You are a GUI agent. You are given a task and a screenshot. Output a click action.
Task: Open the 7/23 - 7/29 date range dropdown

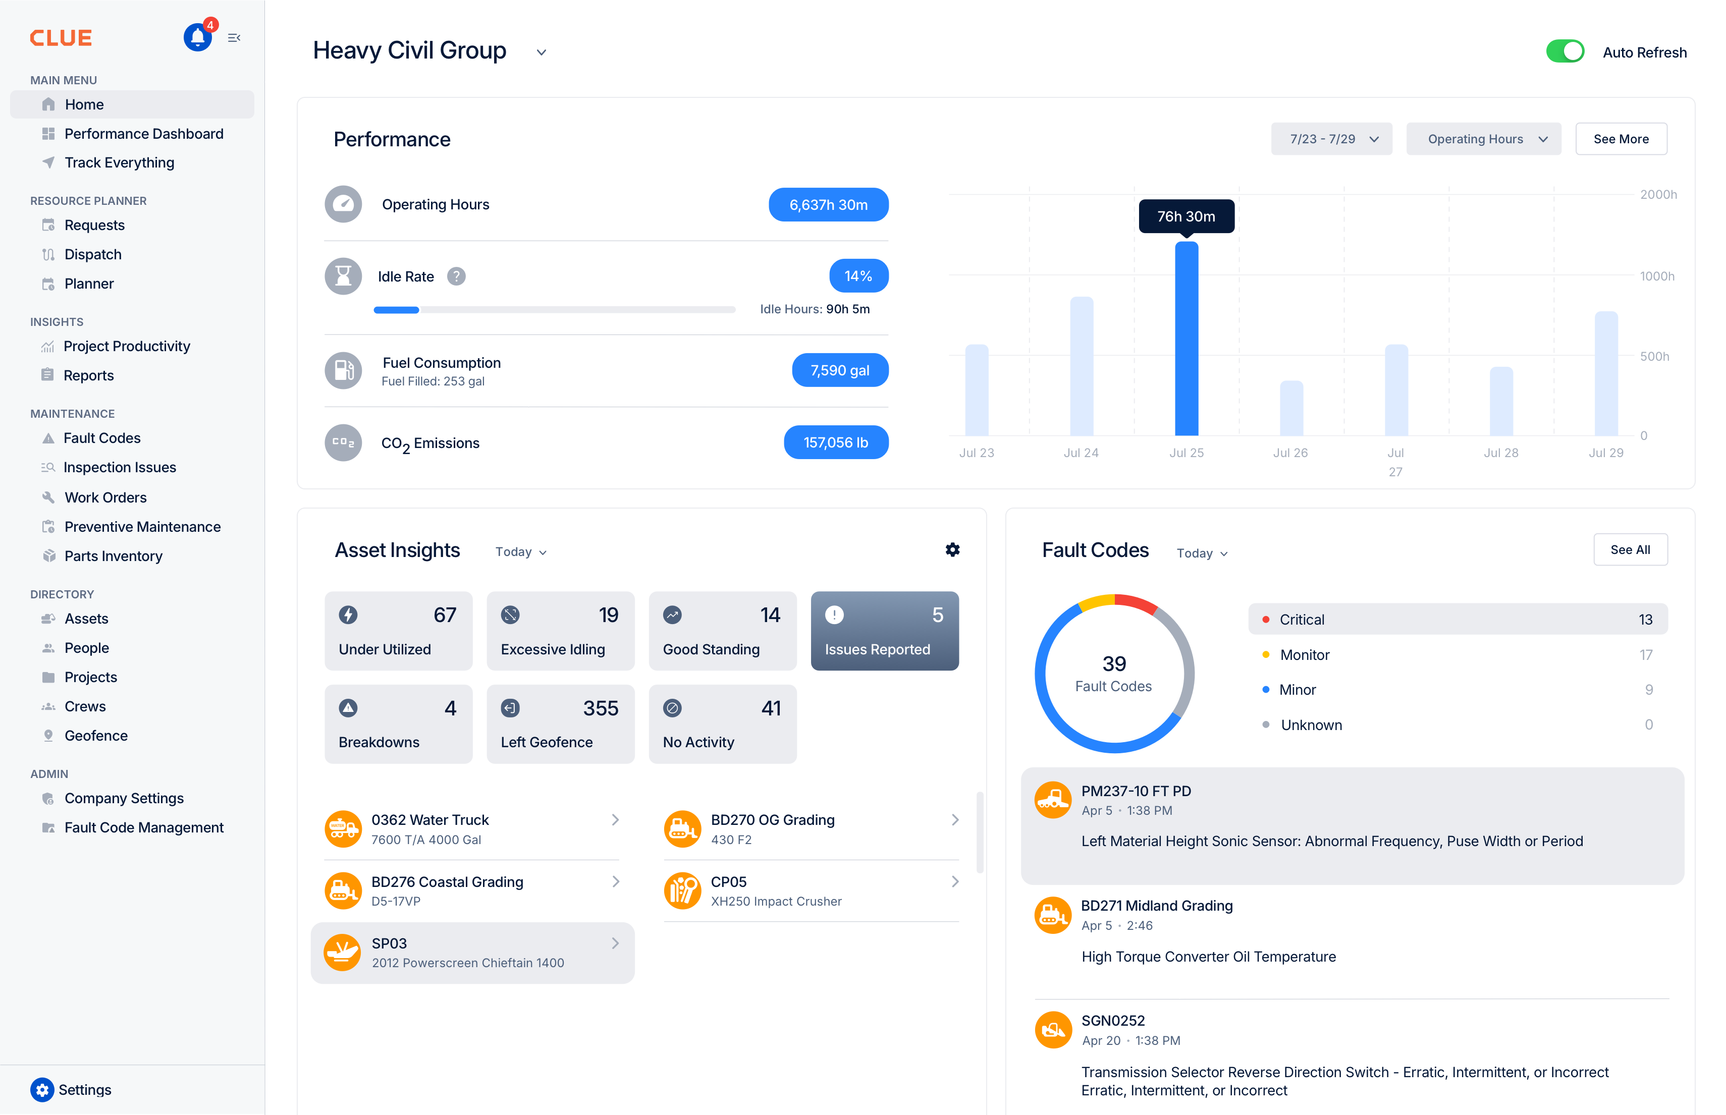point(1331,139)
